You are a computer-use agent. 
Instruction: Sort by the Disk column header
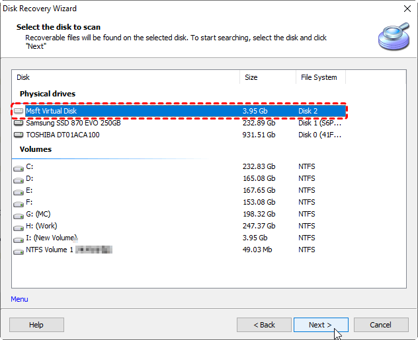click(126, 77)
